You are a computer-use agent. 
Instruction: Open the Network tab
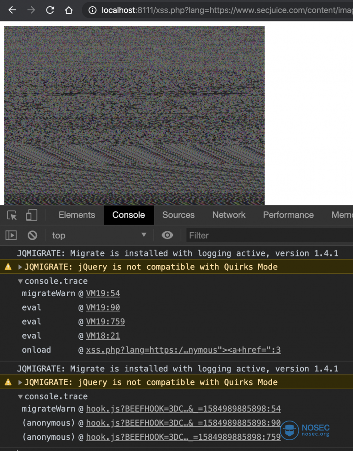[229, 215]
